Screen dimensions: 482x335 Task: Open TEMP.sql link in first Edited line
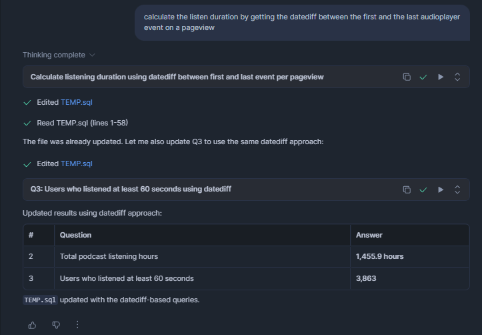coord(76,103)
